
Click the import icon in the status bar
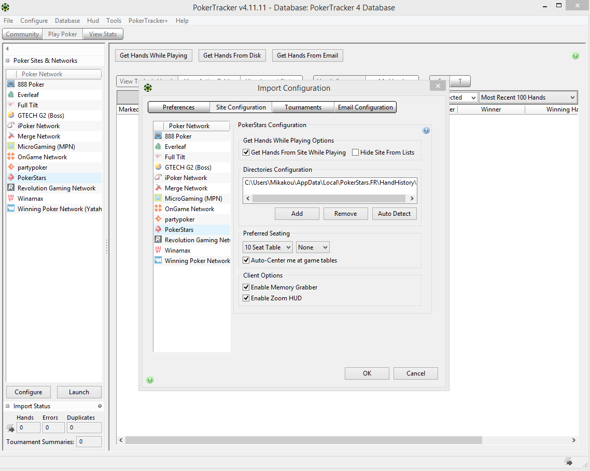(x=568, y=461)
